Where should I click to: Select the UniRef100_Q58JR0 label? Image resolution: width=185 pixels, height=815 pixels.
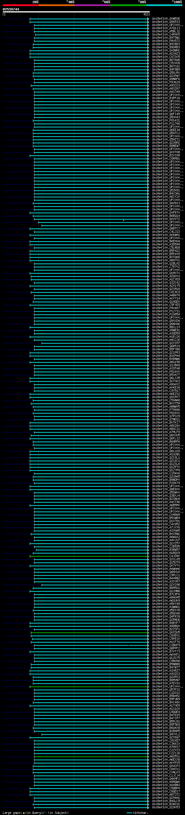click(x=166, y=73)
